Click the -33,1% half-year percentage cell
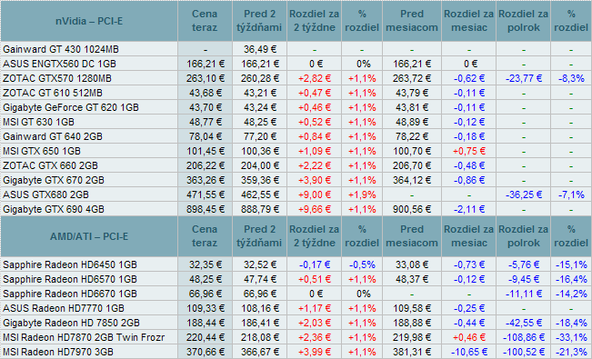 click(x=571, y=337)
